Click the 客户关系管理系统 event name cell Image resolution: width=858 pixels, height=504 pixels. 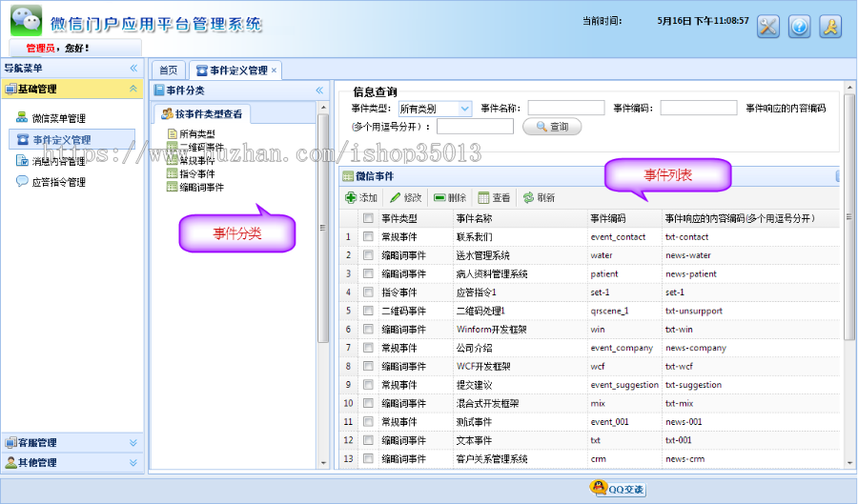point(492,459)
